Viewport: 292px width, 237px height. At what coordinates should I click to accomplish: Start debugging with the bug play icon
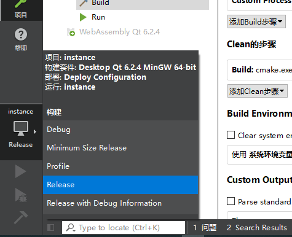(21, 195)
